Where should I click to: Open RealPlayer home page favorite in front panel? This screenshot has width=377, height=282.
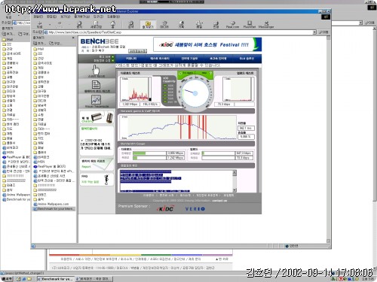click(x=50, y=166)
